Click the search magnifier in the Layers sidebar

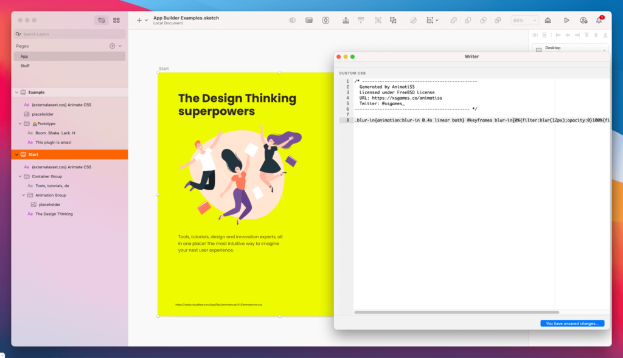pos(18,33)
